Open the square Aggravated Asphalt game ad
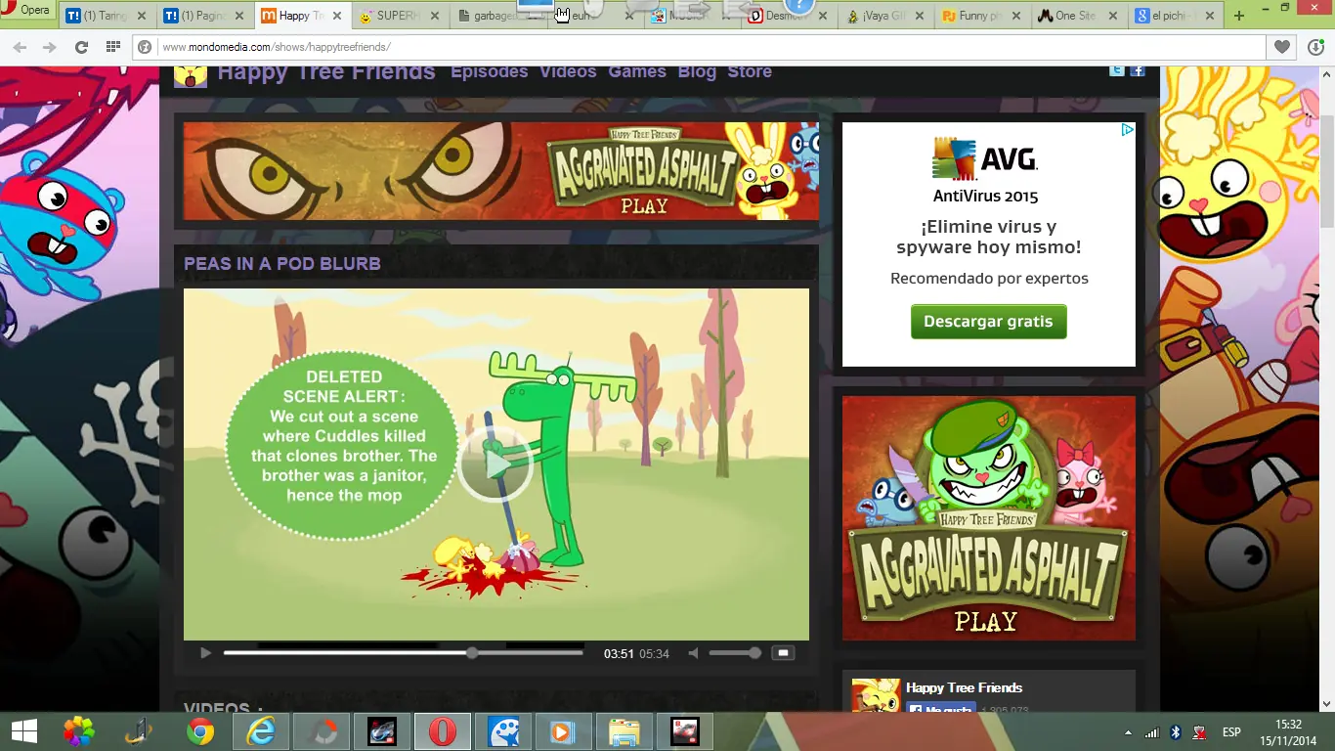The width and height of the screenshot is (1335, 751). [x=989, y=518]
